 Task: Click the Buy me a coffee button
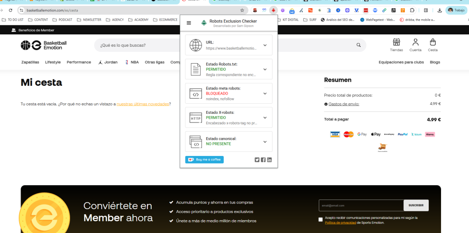[204, 160]
